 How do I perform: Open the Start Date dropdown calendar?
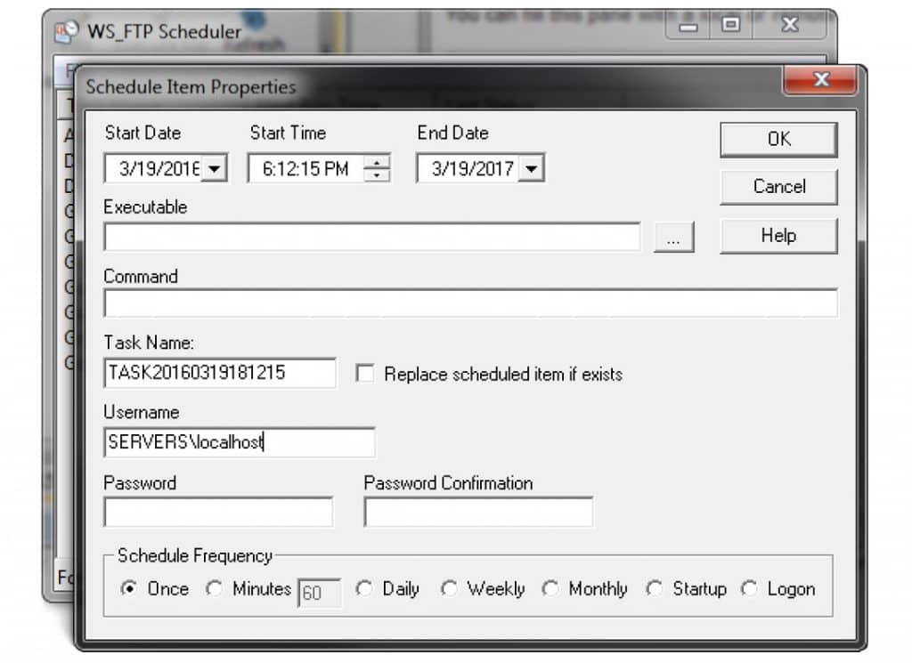pos(215,169)
